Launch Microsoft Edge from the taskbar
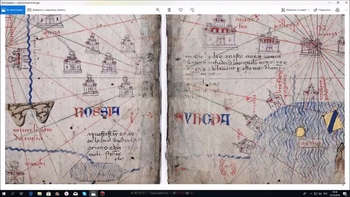This screenshot has width=350, height=197. (x=31, y=193)
